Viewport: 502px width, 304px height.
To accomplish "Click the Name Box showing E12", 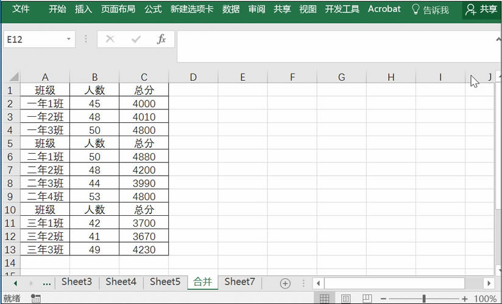I will 35,40.
